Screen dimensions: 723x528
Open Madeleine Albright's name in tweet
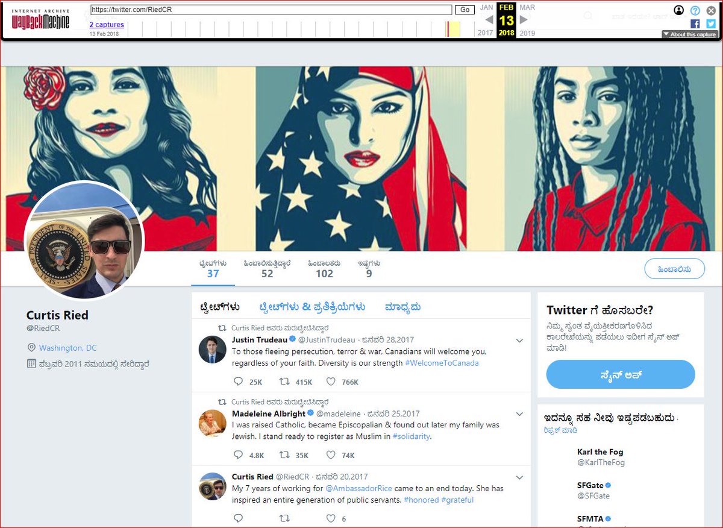coord(269,413)
